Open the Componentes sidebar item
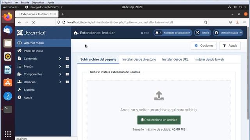250x140 pixels. [33, 74]
